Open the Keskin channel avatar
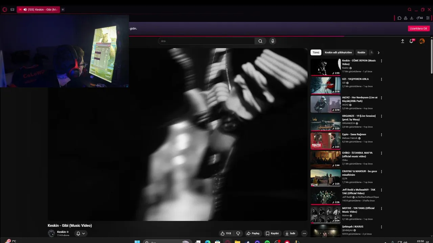The height and width of the screenshot is (243, 433). tap(51, 233)
